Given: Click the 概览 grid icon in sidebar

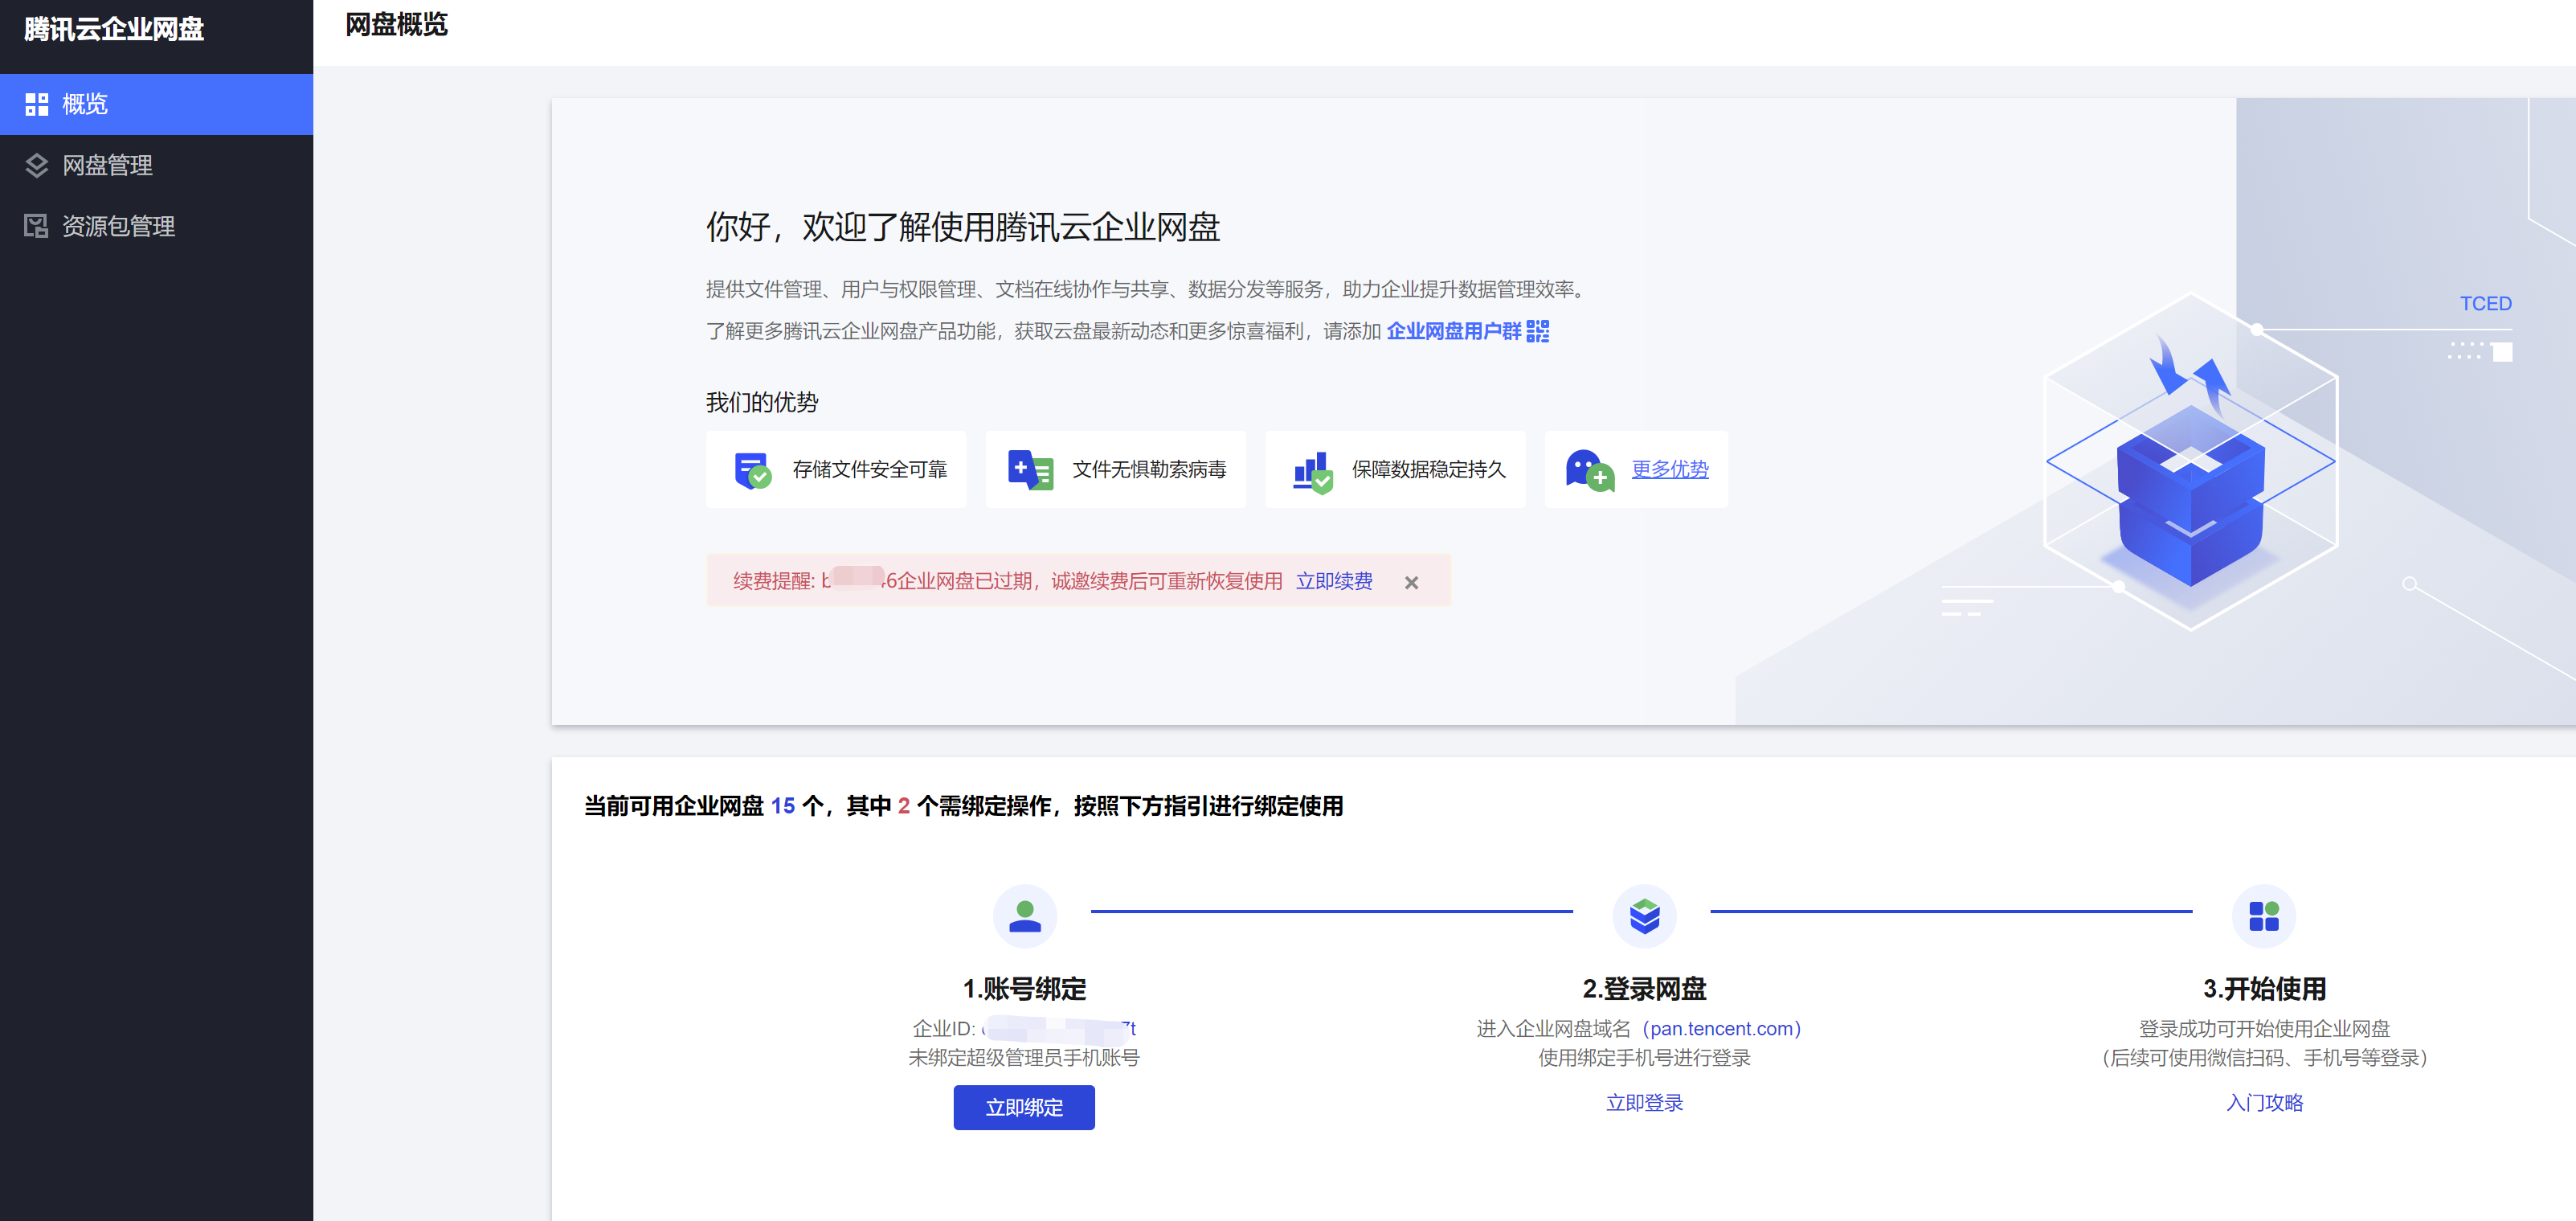Looking at the screenshot, I should coord(37,104).
